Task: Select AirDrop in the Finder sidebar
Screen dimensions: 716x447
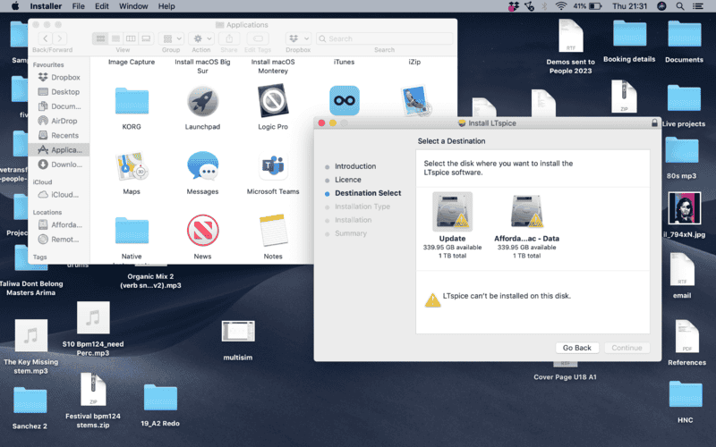Action: [x=57, y=121]
